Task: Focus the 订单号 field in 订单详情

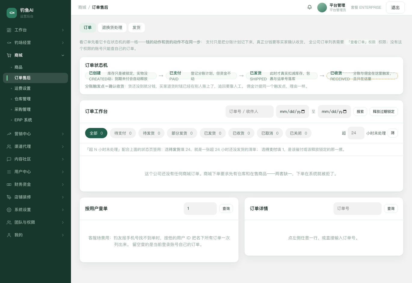Action: click(358, 209)
